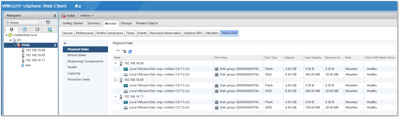This screenshot has width=400, height=118.
Task: Switch to Networking inventory view
Action: (x=50, y=29)
